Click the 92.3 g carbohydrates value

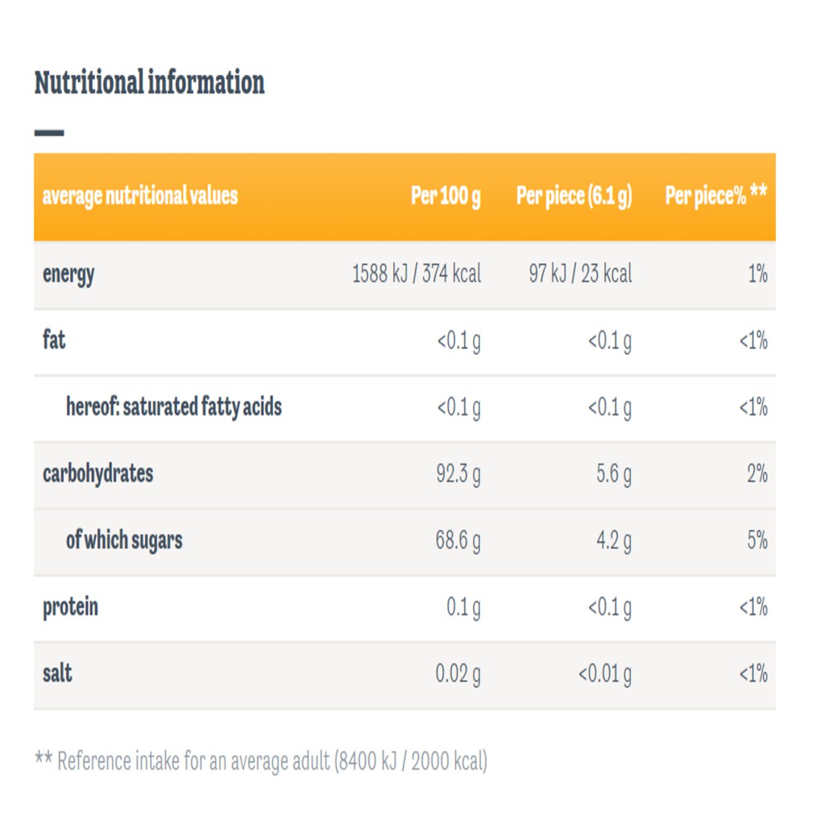tap(458, 474)
